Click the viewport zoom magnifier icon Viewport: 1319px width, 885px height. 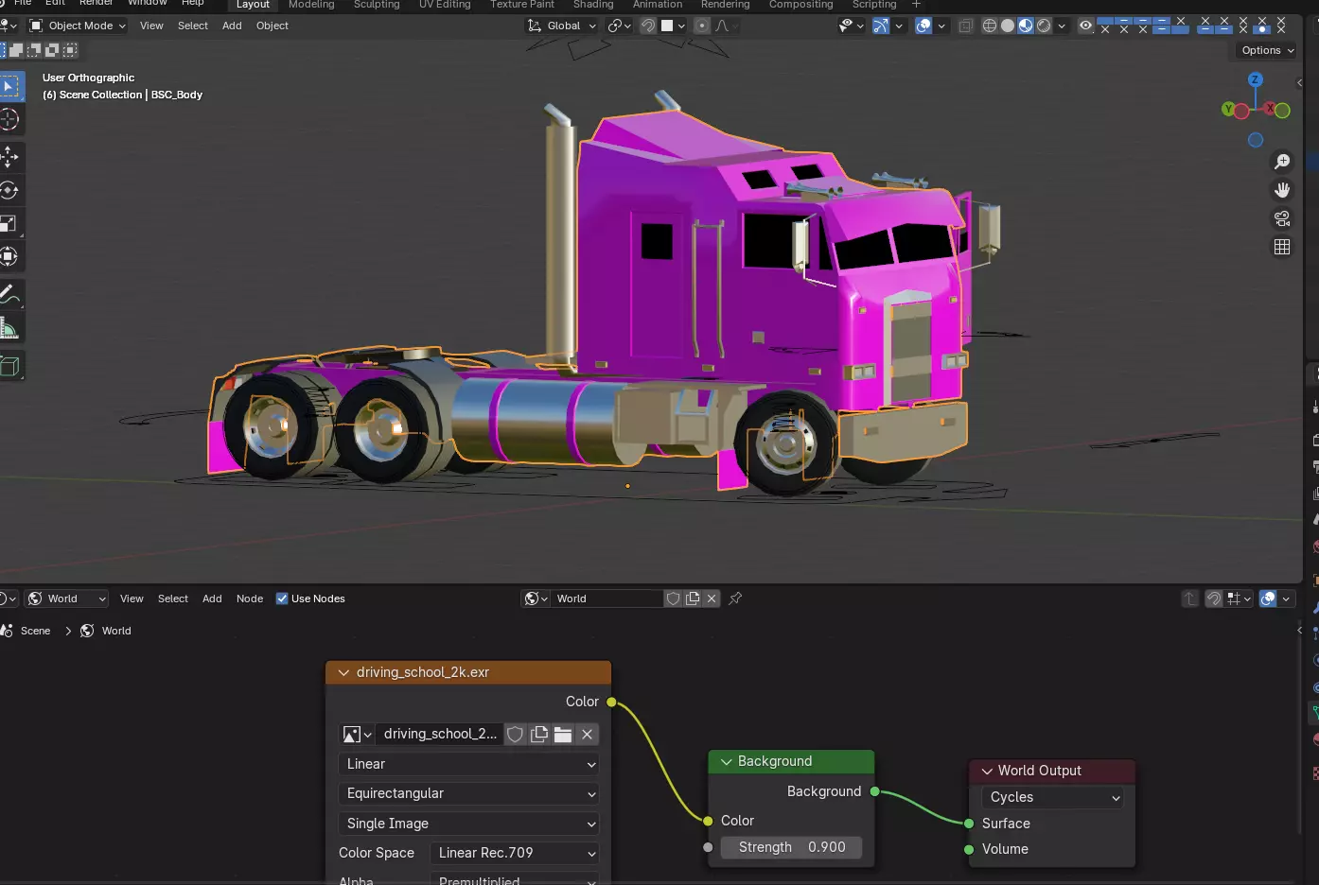click(1282, 162)
